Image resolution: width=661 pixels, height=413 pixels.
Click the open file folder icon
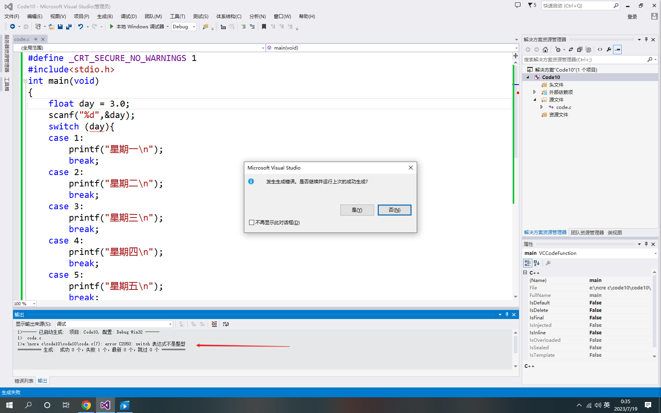click(x=51, y=27)
